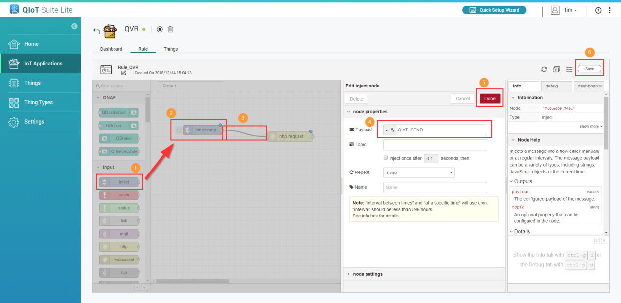Open the info tab in the sidebar

tap(524, 86)
